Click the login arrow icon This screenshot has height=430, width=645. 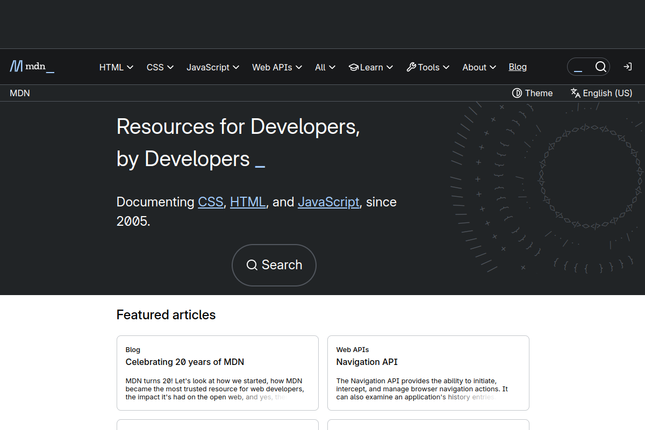(627, 67)
